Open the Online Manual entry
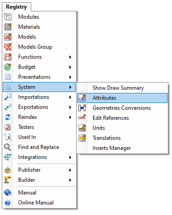This screenshot has height=215, width=172. 39,203
